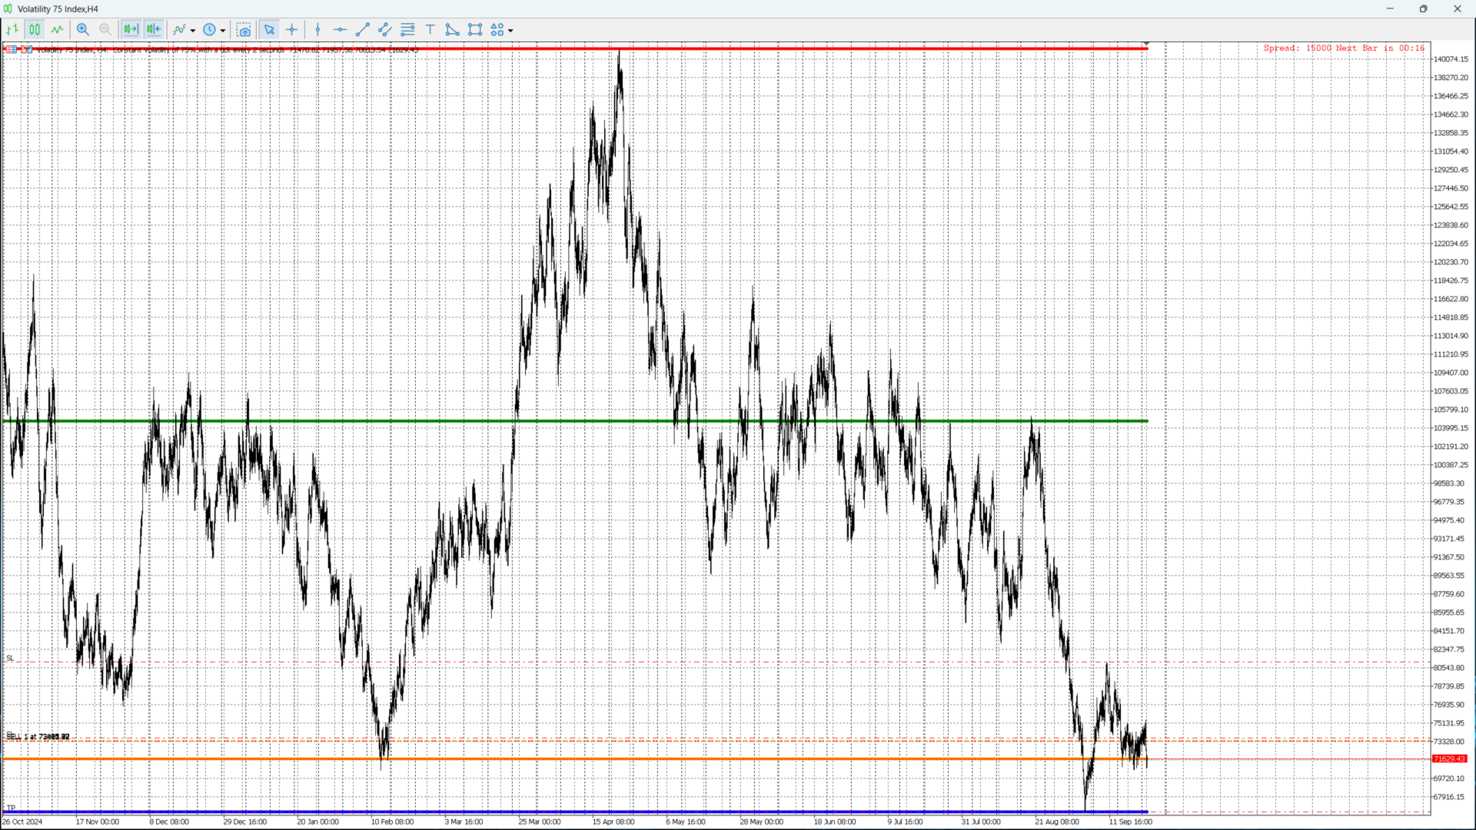Activate the crosshair tool
The image size is (1476, 830).
(x=292, y=30)
